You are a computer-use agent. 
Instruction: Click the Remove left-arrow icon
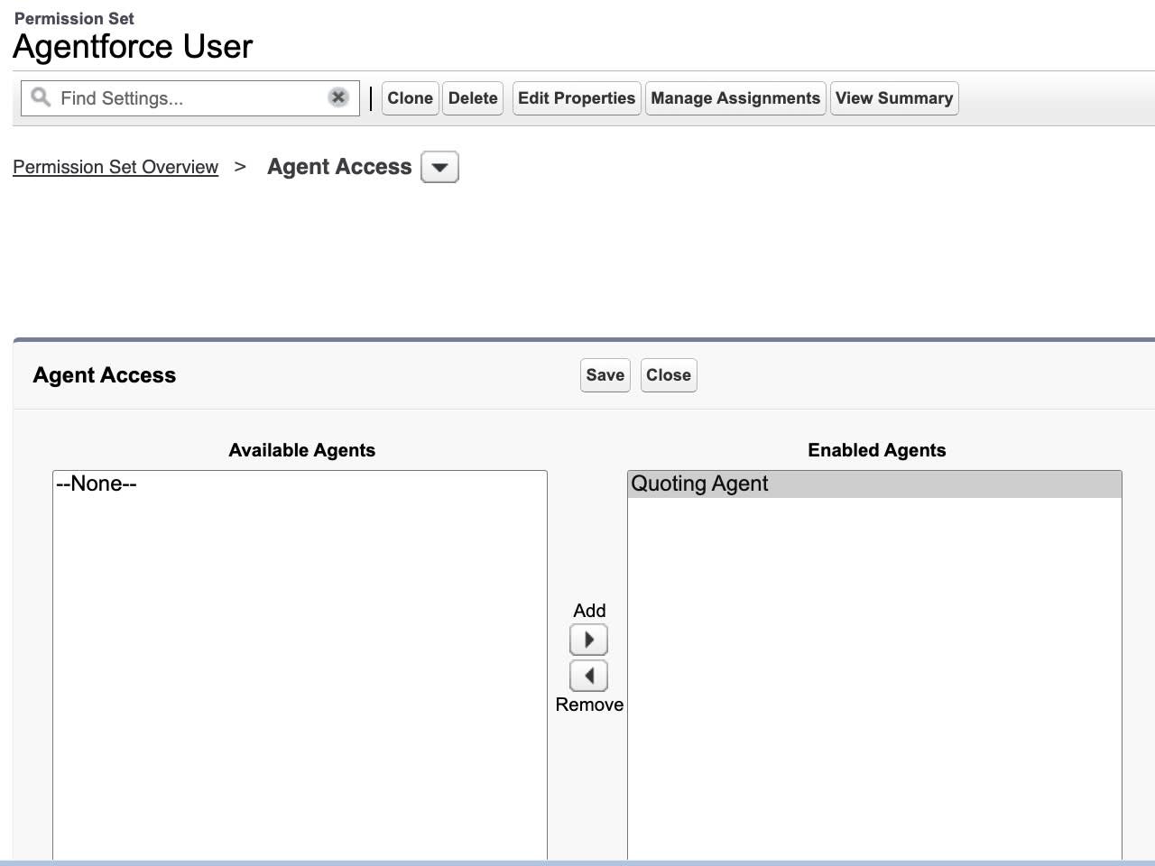point(588,675)
